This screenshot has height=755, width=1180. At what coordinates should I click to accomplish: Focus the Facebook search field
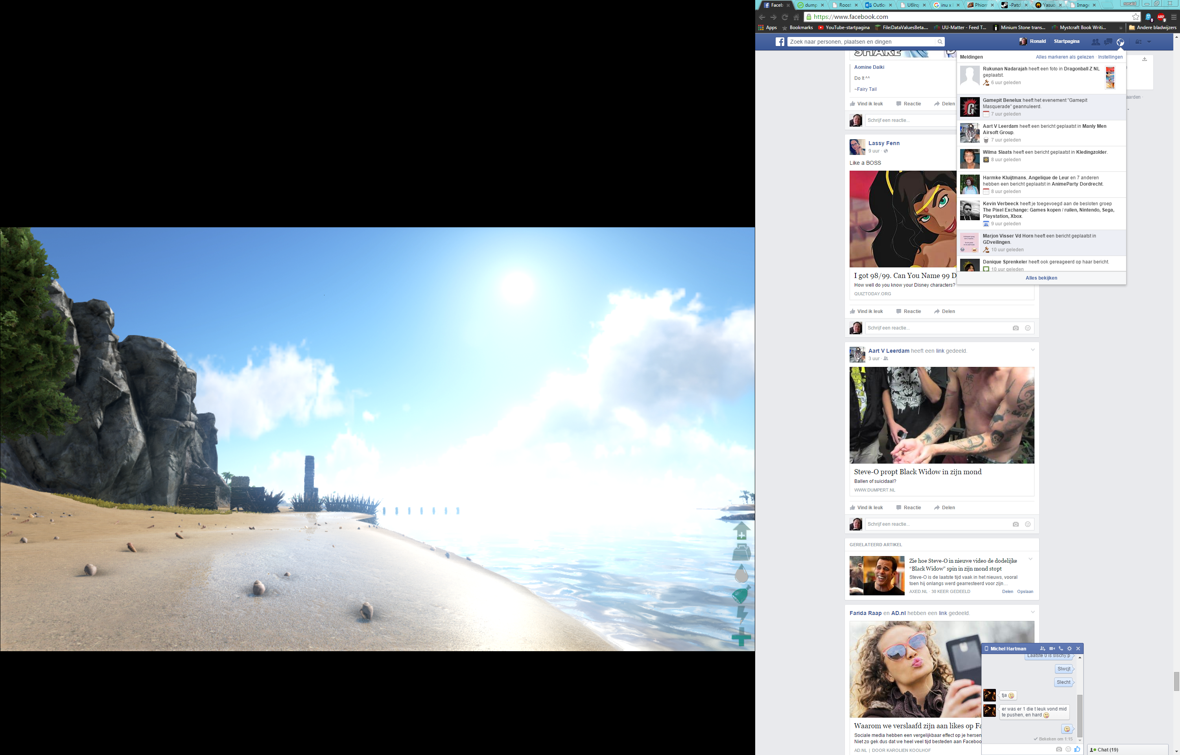861,42
